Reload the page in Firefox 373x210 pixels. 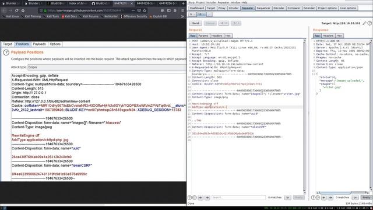(x=17, y=10)
